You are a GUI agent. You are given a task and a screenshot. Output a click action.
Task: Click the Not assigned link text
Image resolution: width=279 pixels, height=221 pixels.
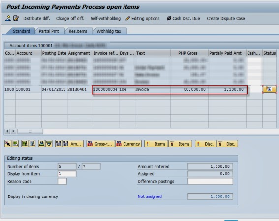click(x=150, y=196)
